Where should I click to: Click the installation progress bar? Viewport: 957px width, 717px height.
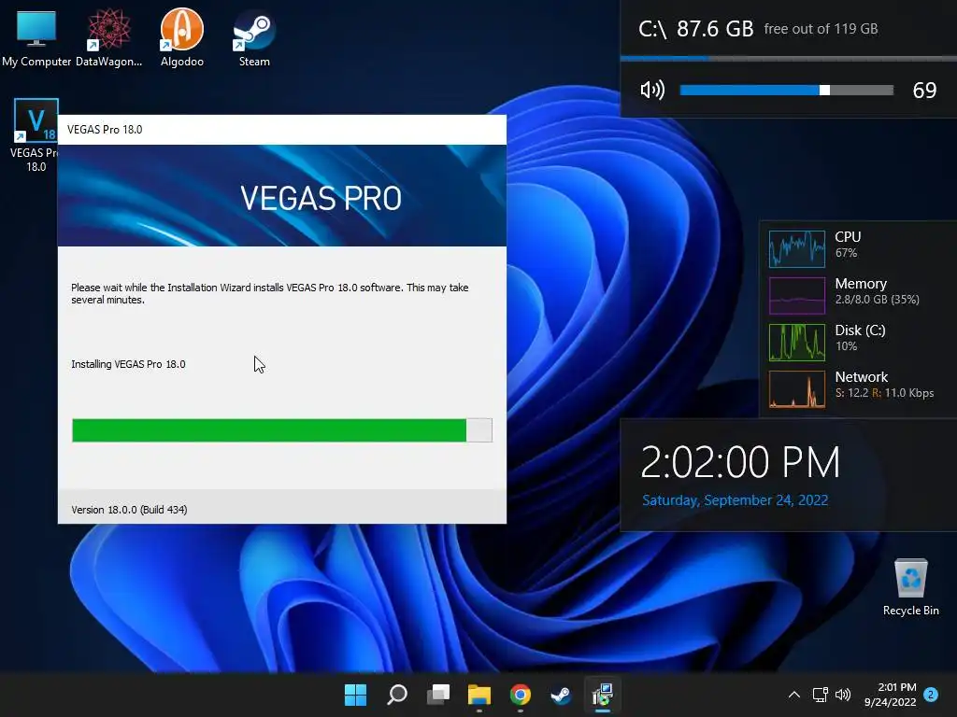tap(282, 429)
